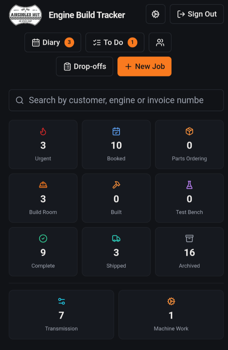Click the calendar-check icon on Booked card
Screen dimensions: 228x350
coord(116,131)
